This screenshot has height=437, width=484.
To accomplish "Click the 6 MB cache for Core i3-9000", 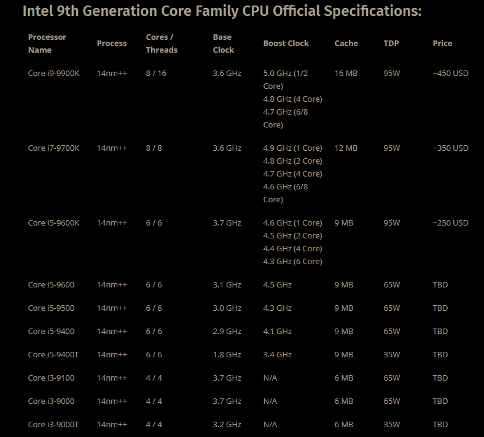I will 344,401.
